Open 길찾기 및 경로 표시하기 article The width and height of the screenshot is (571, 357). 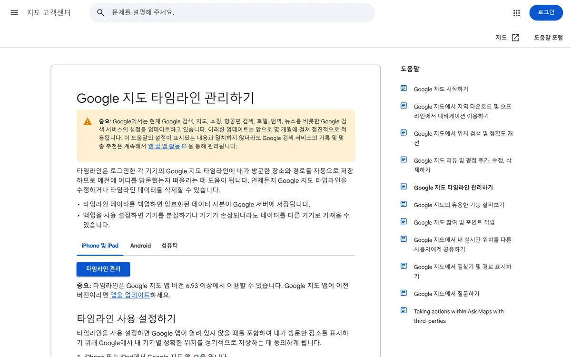(x=463, y=271)
